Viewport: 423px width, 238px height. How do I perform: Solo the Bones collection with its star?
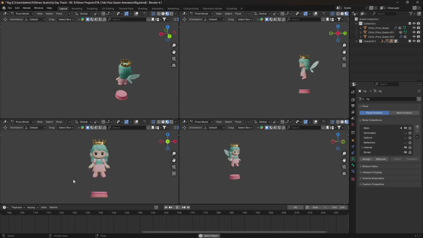[410, 152]
